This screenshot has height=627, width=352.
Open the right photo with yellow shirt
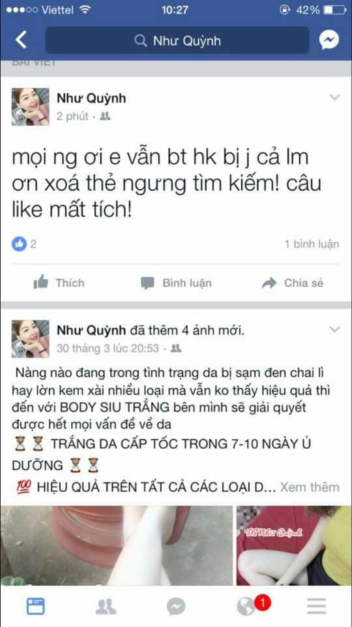coord(294,545)
